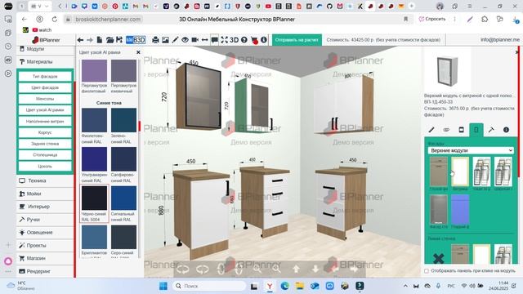
Task: Expand the Интерьер section in the sidebar
Action: 45,207
